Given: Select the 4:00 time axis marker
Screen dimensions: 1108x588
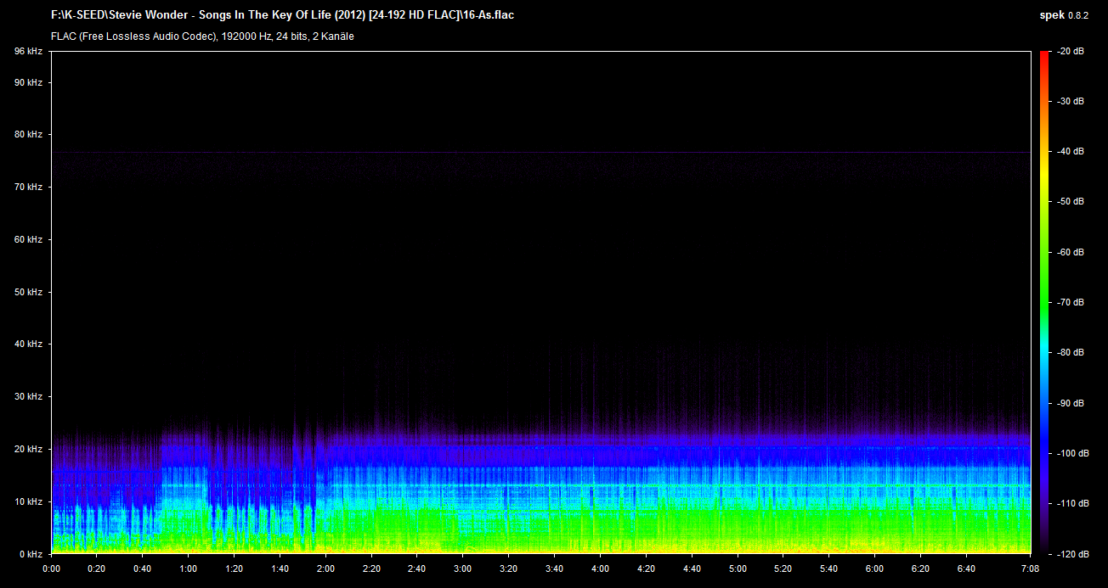Looking at the screenshot, I should [600, 568].
